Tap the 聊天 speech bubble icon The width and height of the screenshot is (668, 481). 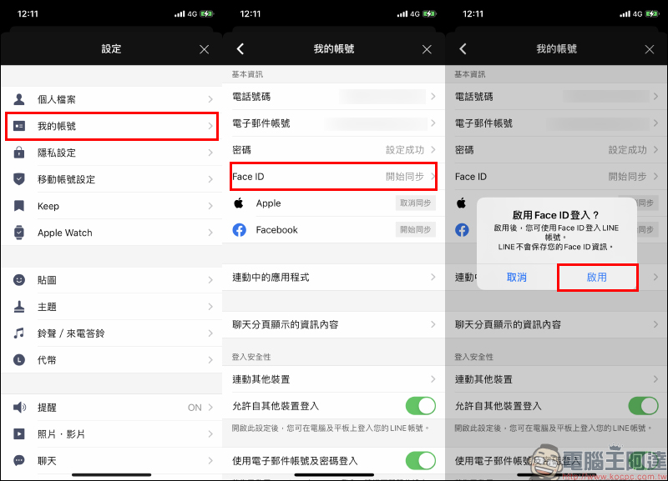18,461
